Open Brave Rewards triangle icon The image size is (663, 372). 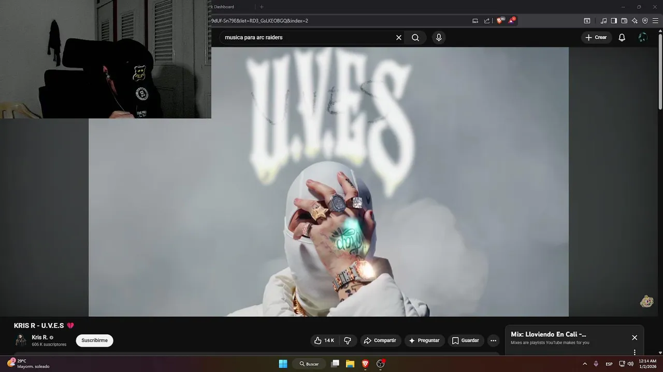pyautogui.click(x=511, y=21)
